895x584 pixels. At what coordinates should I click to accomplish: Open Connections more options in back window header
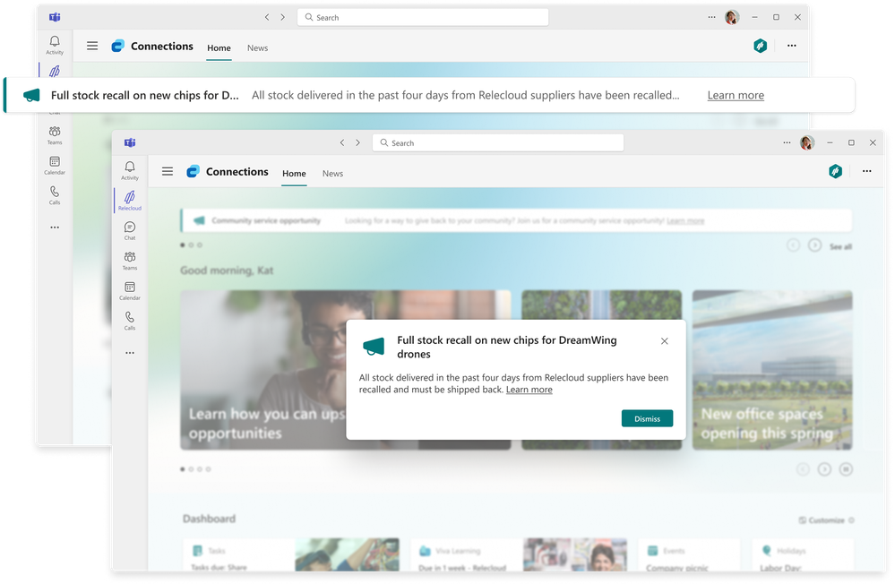click(x=792, y=46)
